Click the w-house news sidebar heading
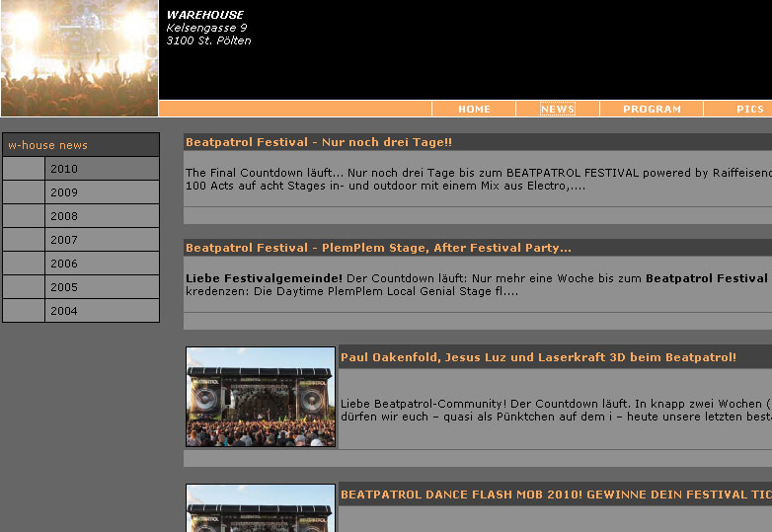Image resolution: width=772 pixels, height=532 pixels. [81, 145]
